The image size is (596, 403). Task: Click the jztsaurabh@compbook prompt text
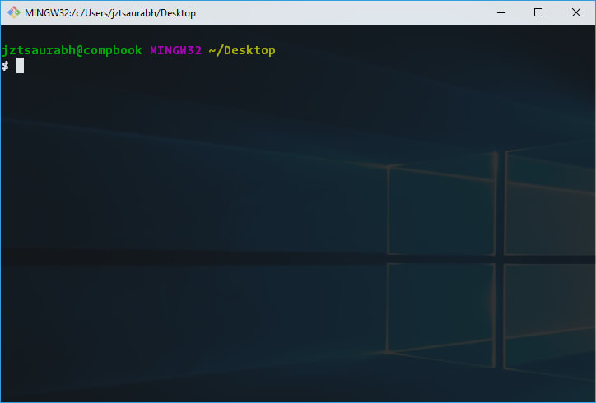(x=72, y=50)
